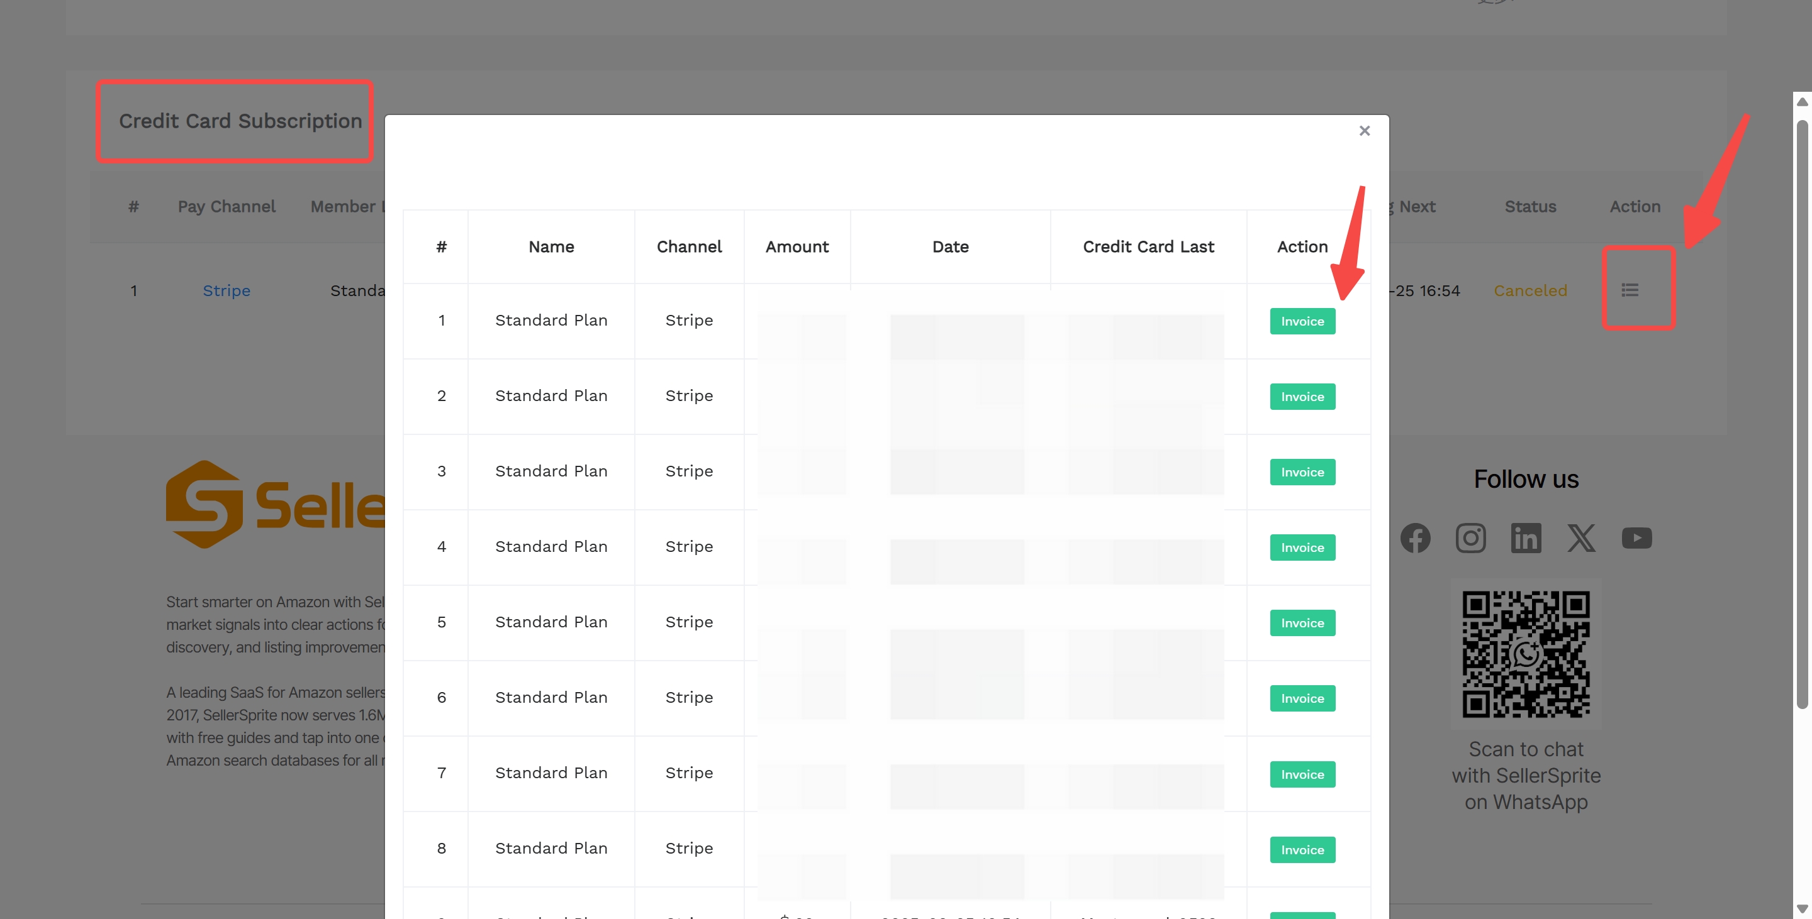This screenshot has height=919, width=1812.
Task: Close the invoice history dialog
Action: tap(1364, 131)
